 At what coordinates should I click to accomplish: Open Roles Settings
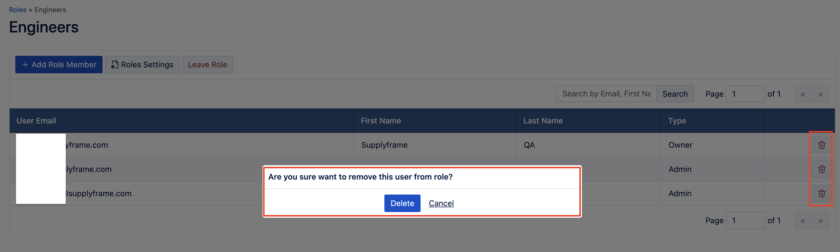click(x=142, y=65)
